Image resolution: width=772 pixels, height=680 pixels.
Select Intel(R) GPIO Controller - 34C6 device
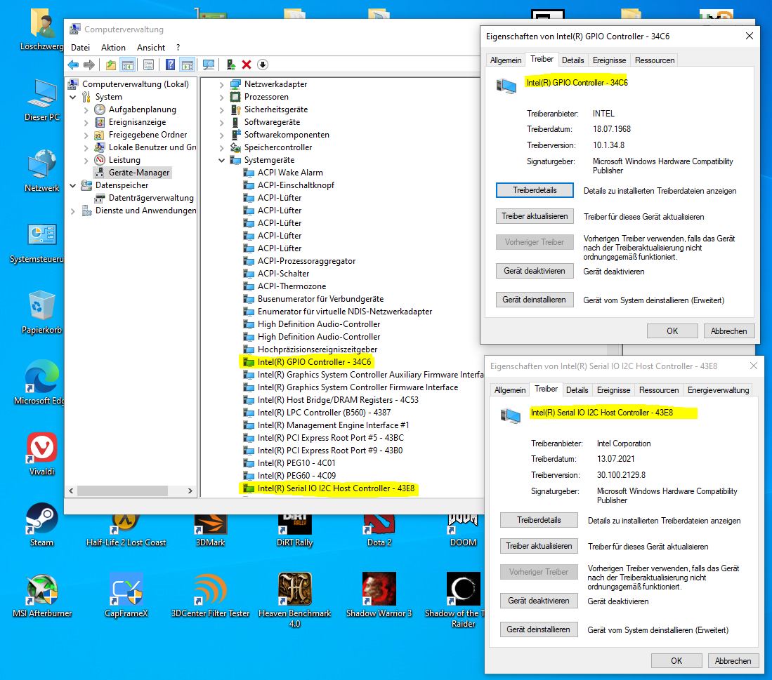(x=314, y=362)
